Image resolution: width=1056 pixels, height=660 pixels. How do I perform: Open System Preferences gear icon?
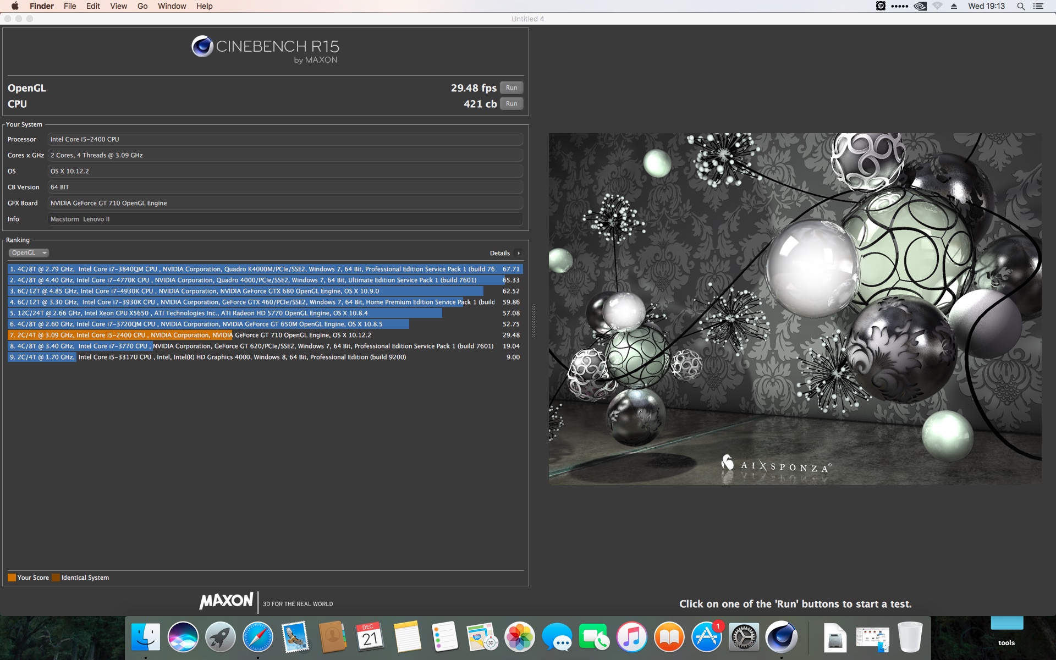(x=744, y=637)
